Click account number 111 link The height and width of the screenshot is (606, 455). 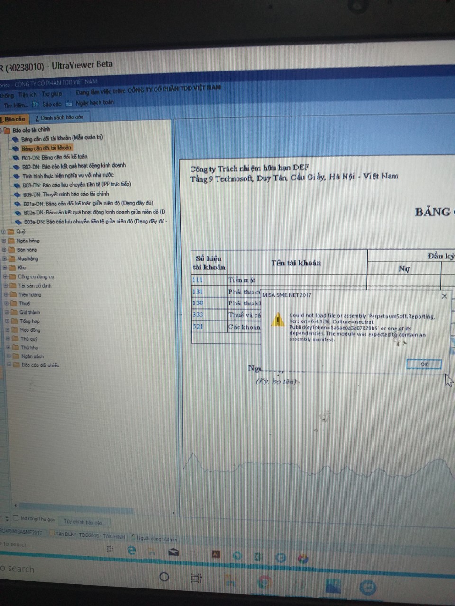coord(198,280)
